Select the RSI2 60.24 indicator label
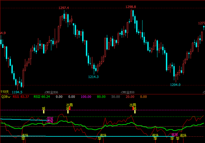Screen dimensions: 205x143 coord(42,97)
